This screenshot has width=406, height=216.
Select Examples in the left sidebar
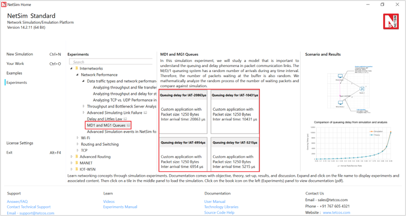pos(14,73)
